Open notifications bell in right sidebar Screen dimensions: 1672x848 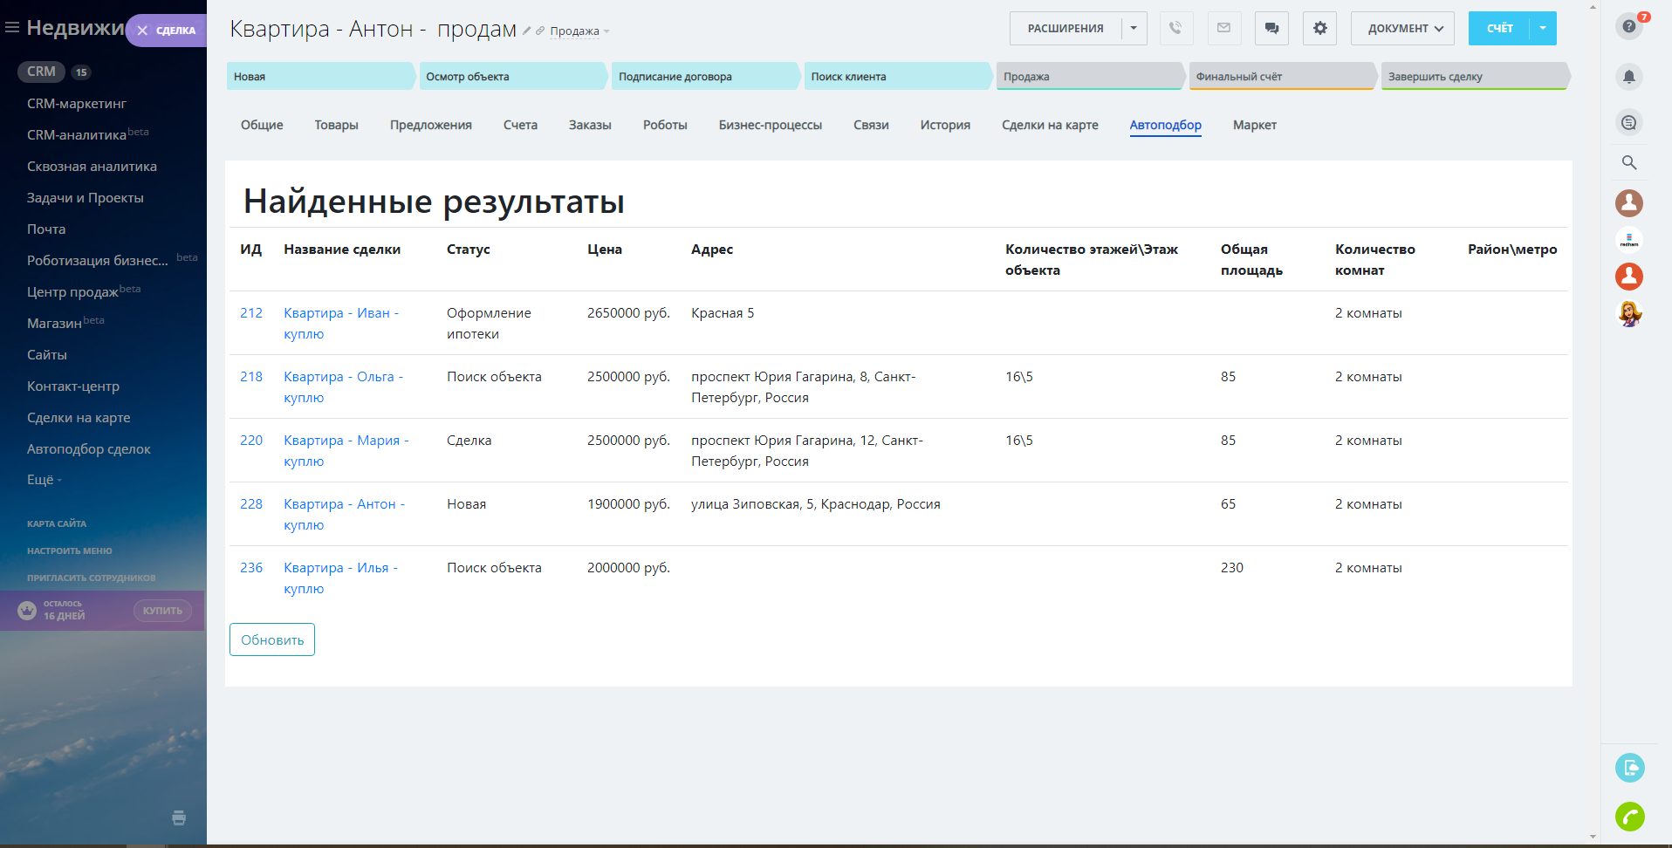[1628, 77]
